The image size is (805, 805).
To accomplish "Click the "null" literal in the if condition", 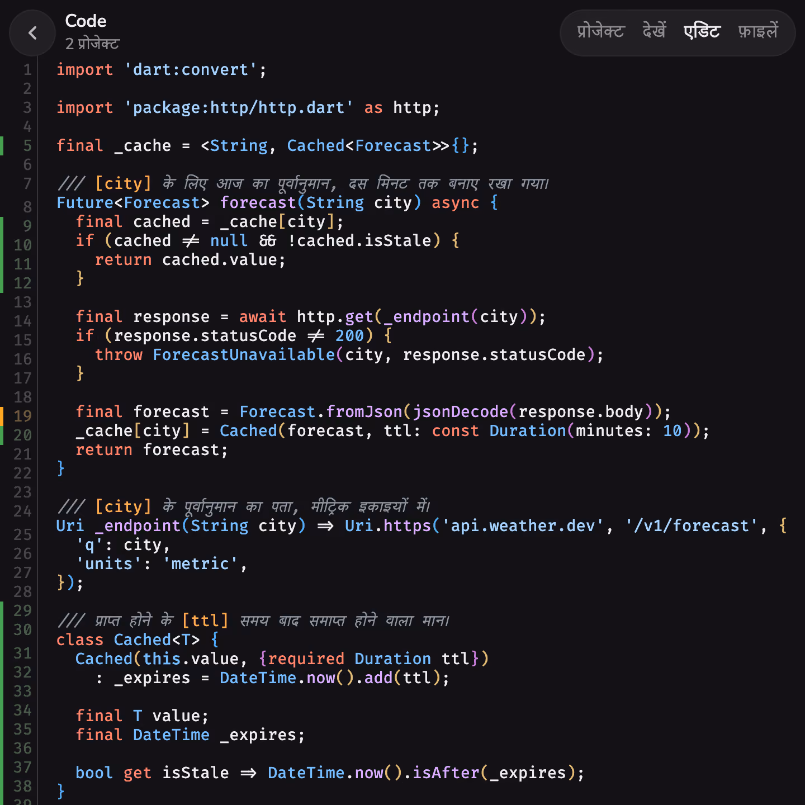I will click(229, 241).
